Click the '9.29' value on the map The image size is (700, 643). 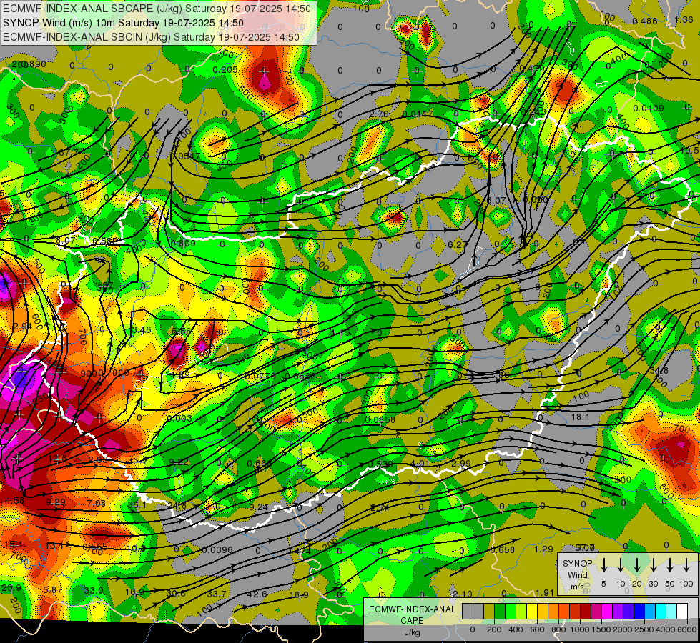pos(56,502)
